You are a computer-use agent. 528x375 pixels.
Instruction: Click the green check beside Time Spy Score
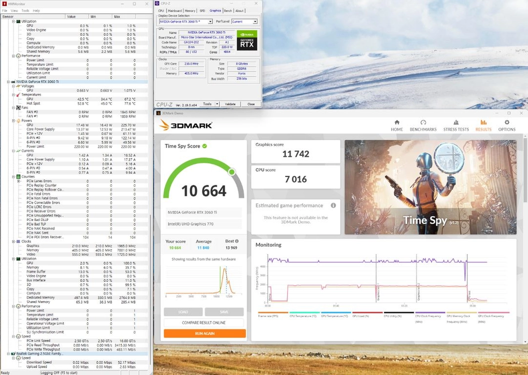pos(204,146)
